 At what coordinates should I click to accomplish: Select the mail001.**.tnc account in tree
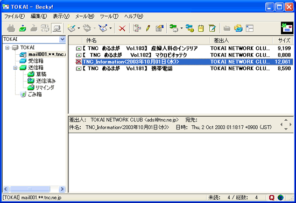[47, 54]
